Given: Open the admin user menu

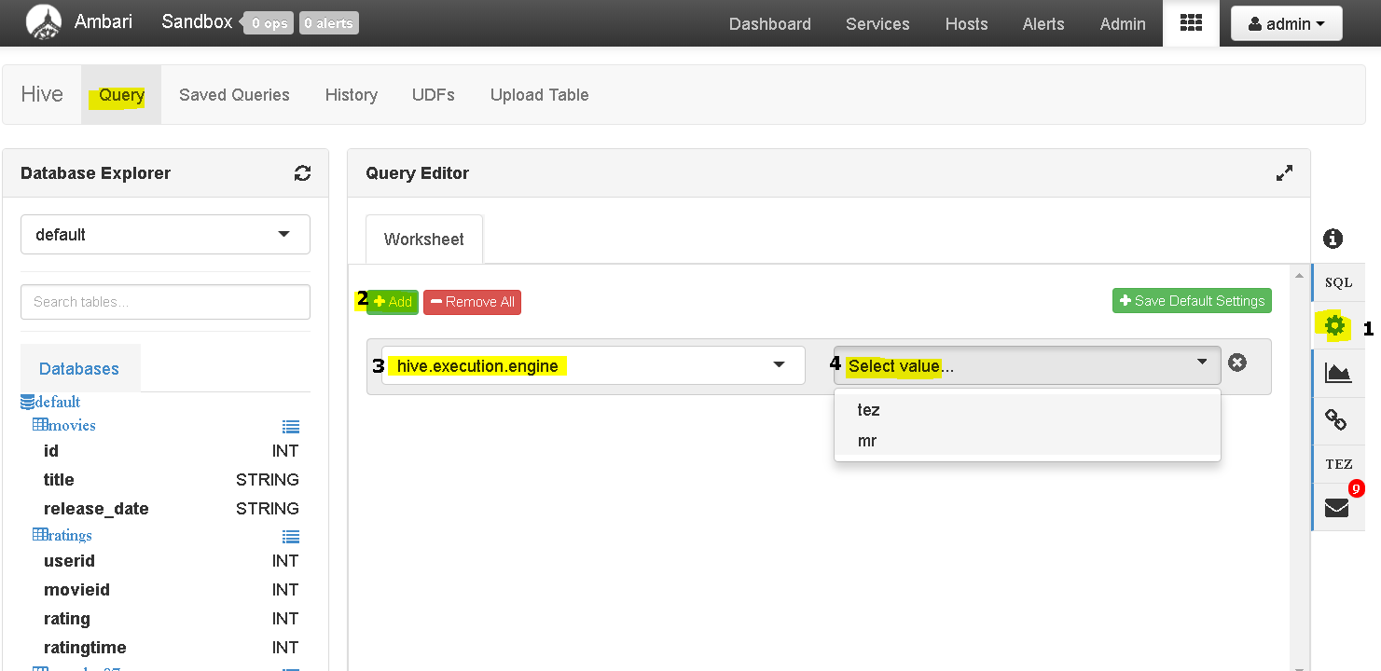Looking at the screenshot, I should (1287, 24).
